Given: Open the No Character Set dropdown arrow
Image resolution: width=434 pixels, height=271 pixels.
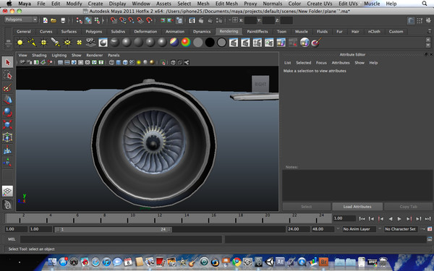Looking at the screenshot, I should 380,229.
